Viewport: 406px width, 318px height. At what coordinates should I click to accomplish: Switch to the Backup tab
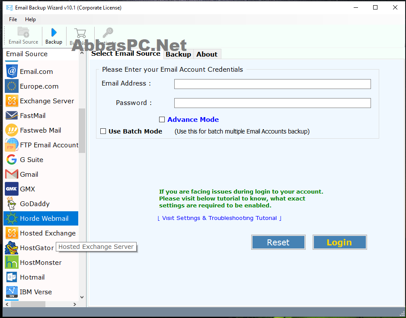(179, 54)
